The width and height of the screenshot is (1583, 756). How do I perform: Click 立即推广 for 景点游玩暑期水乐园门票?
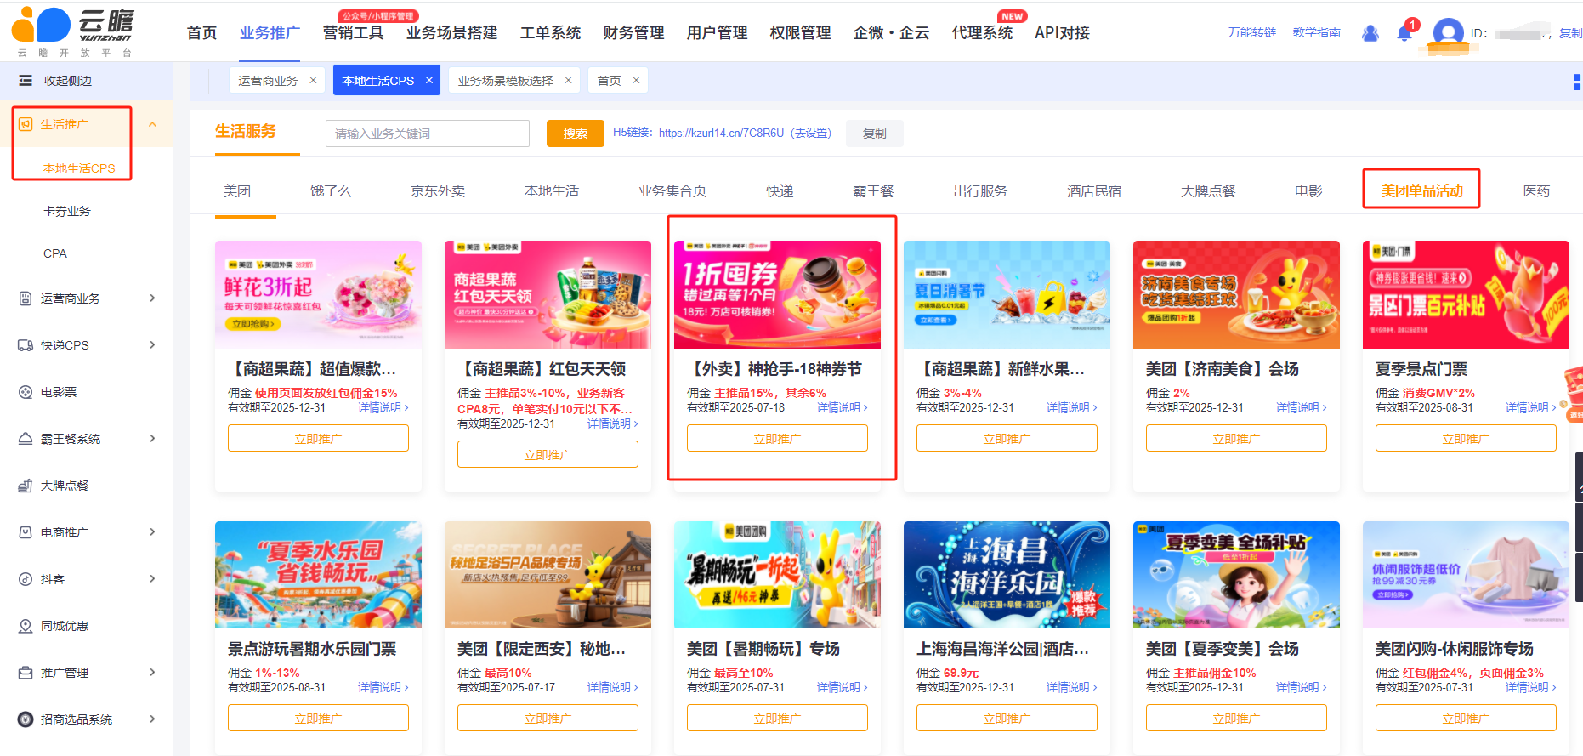pyautogui.click(x=318, y=719)
